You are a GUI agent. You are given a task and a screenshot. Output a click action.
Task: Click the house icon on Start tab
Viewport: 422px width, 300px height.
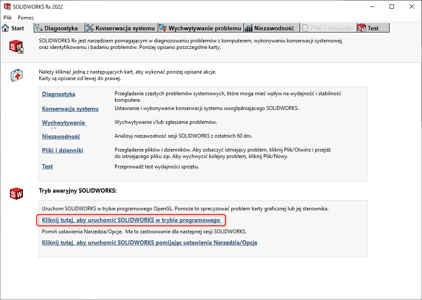click(x=6, y=28)
